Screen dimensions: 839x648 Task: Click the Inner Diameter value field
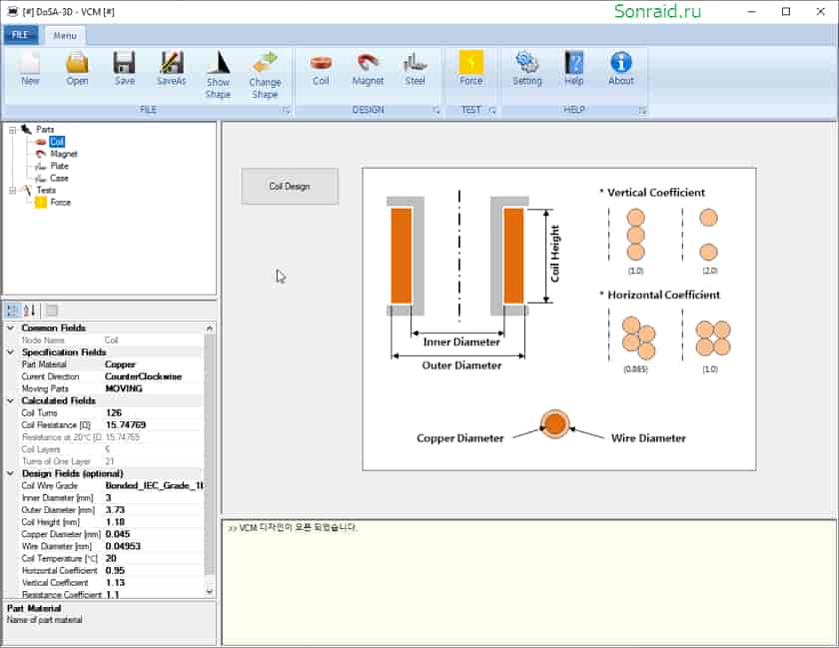(x=153, y=497)
